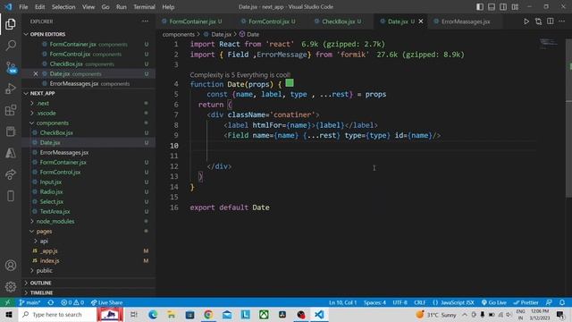Click the main branch indicator
Screen dimensions: 572x322
(29, 302)
